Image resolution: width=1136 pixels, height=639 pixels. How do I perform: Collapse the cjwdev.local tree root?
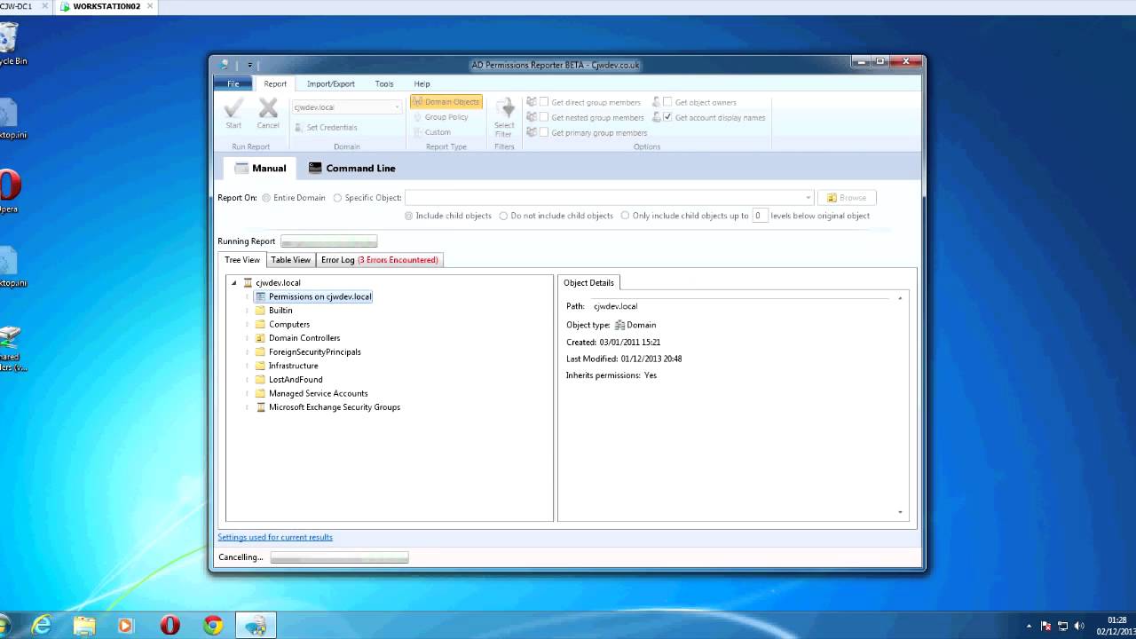tap(234, 283)
